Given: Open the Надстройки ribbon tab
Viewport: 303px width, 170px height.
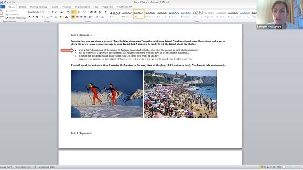Looking at the screenshot, I should point(107,7).
